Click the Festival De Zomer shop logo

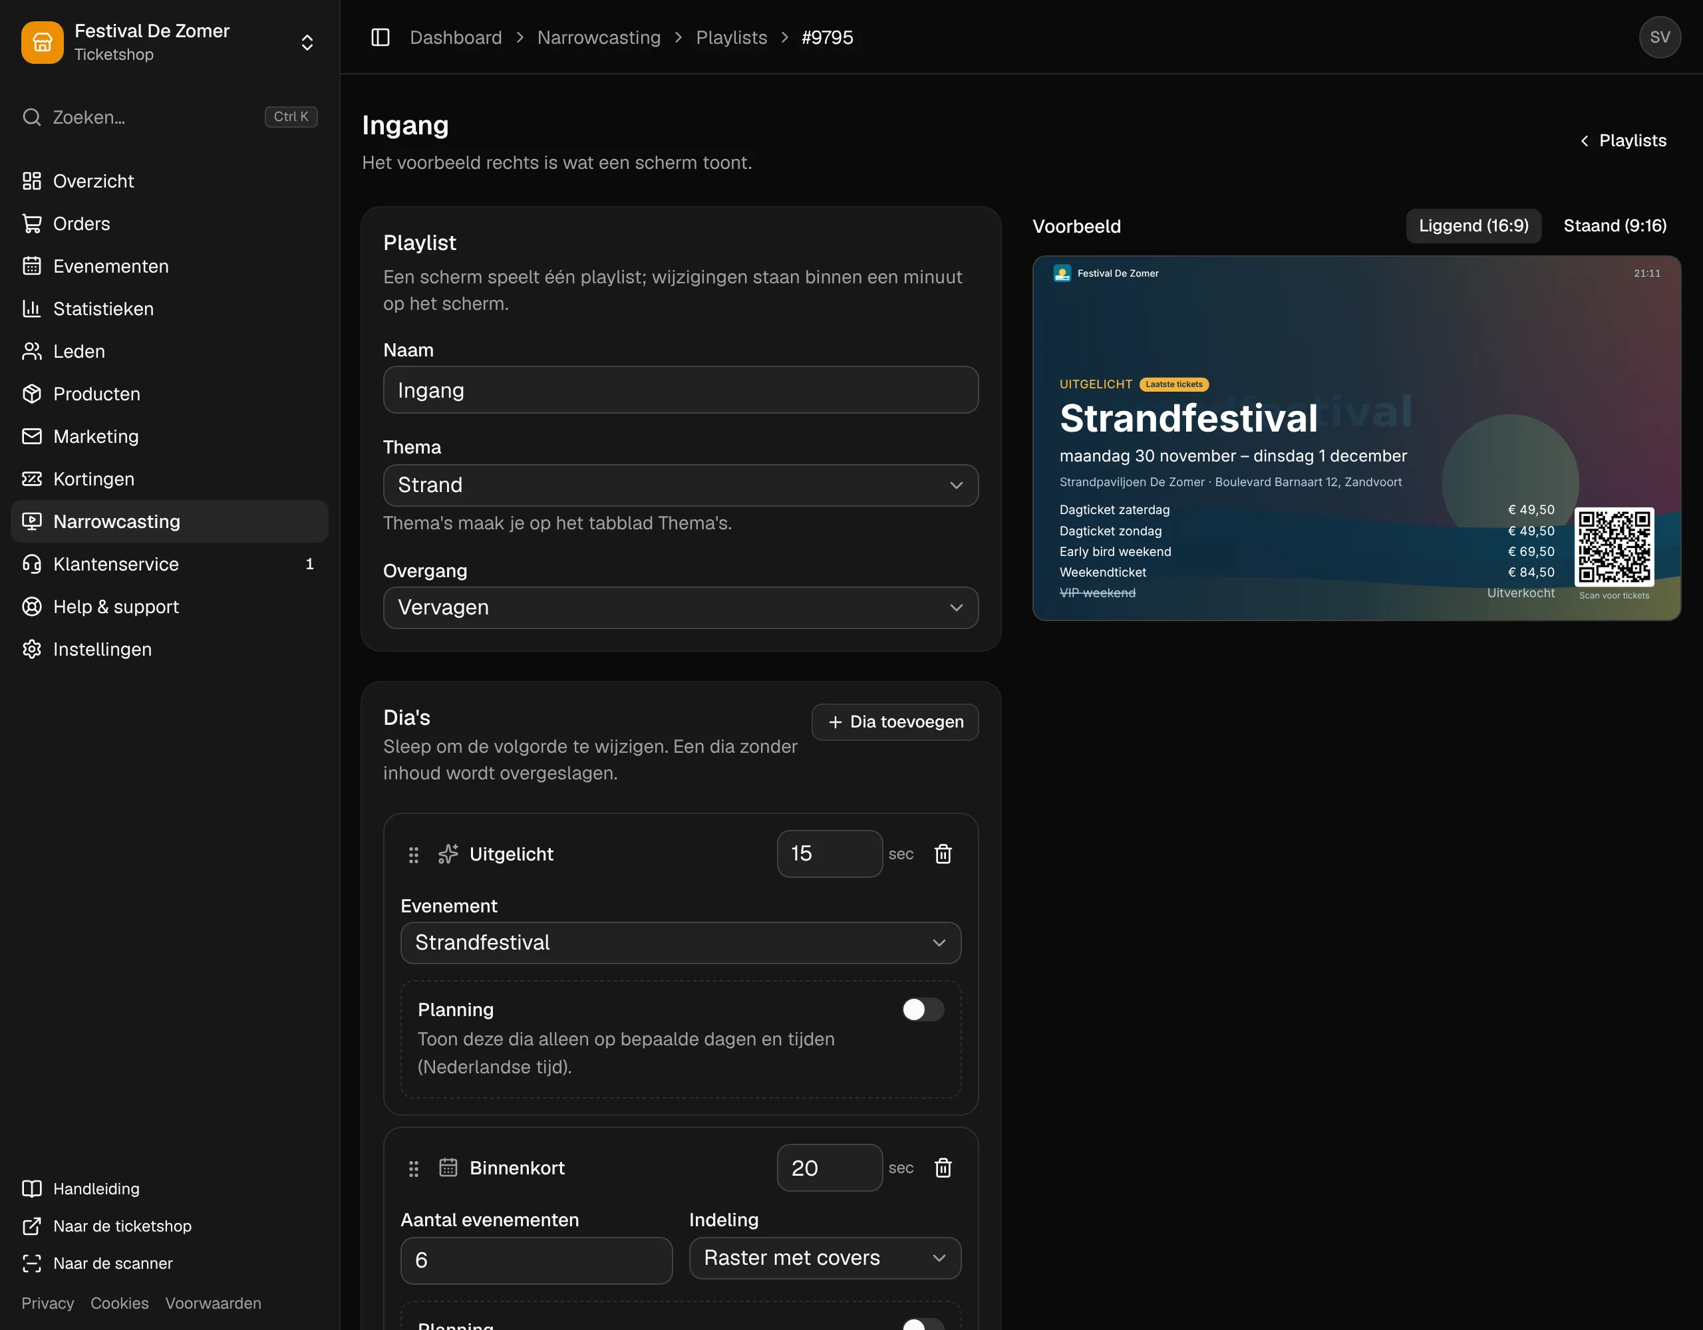pyautogui.click(x=42, y=42)
